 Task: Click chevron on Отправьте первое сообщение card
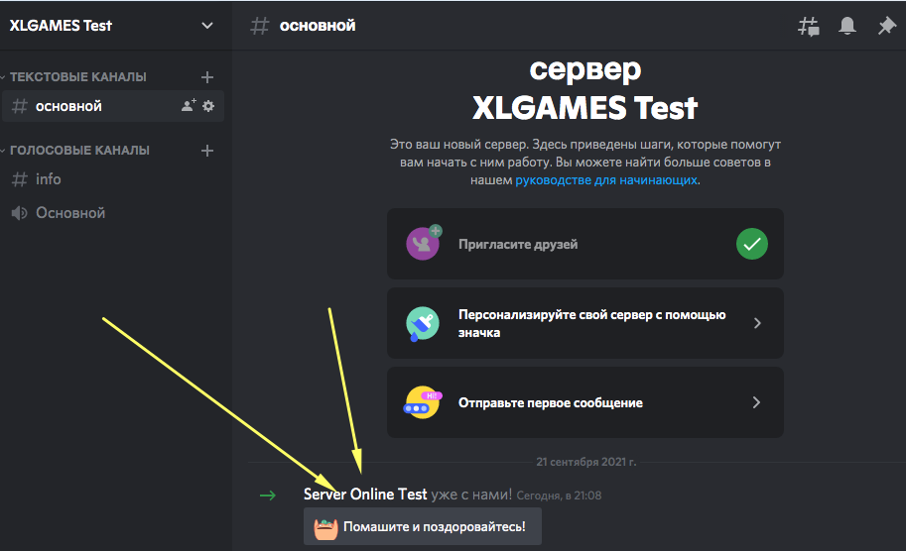click(756, 402)
